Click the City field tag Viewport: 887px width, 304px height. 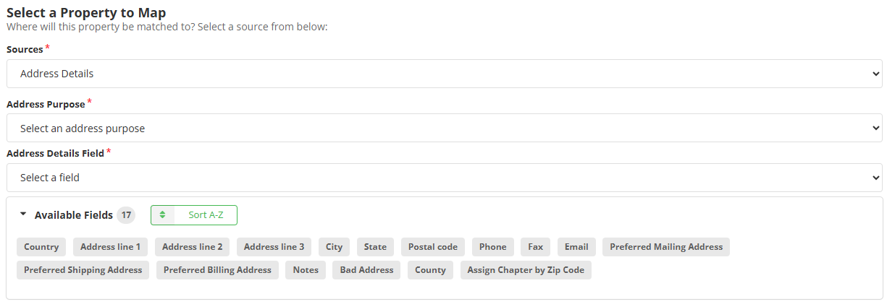click(334, 247)
